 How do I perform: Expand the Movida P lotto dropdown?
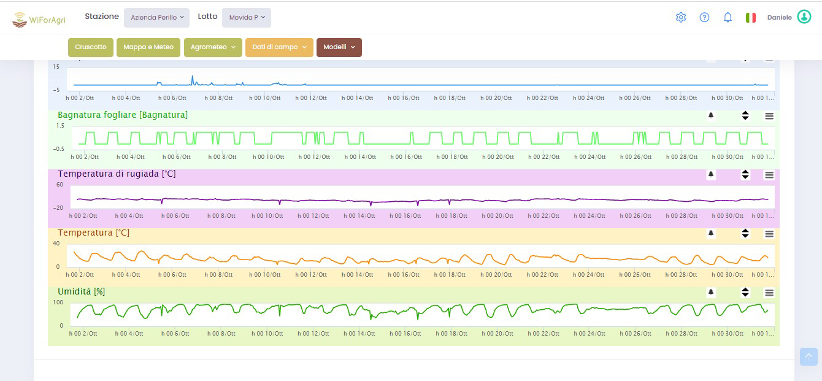tap(247, 18)
